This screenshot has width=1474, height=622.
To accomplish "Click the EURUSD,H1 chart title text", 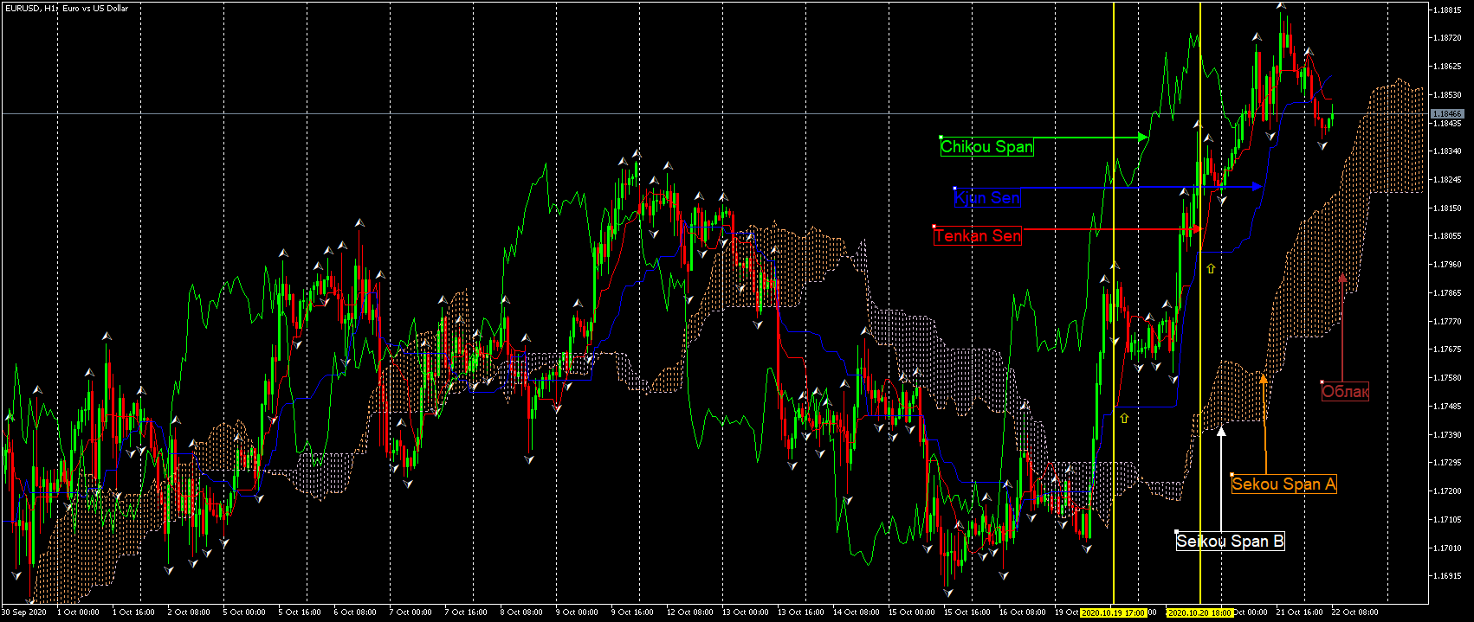I will [x=67, y=8].
